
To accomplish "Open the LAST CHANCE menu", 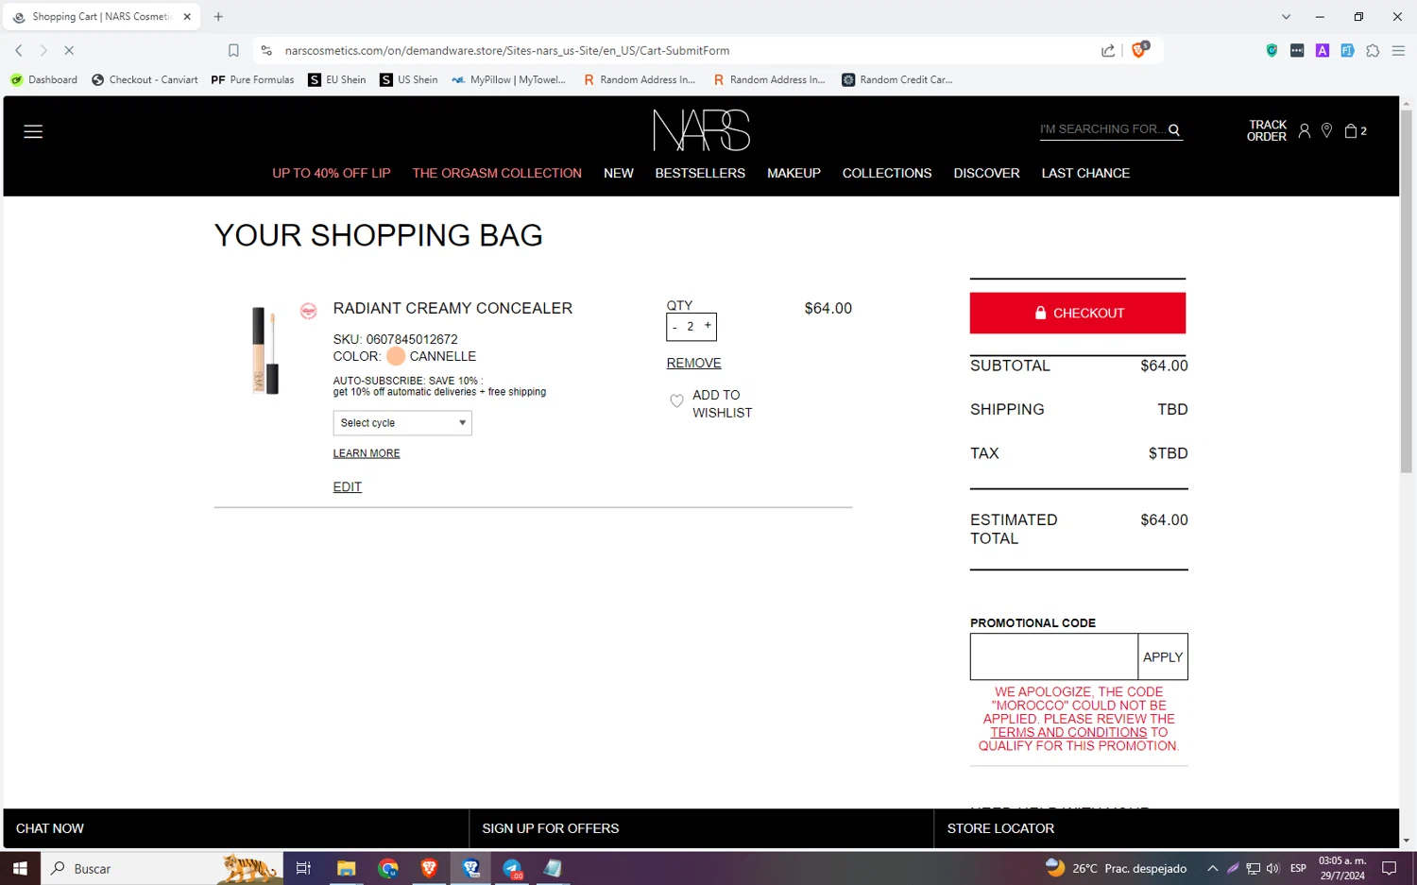I will 1085,173.
